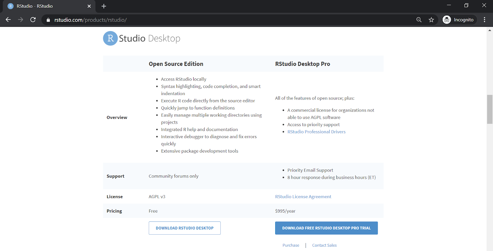Click the page vertical scrollbar thumb
493x251 pixels.
coord(490,109)
